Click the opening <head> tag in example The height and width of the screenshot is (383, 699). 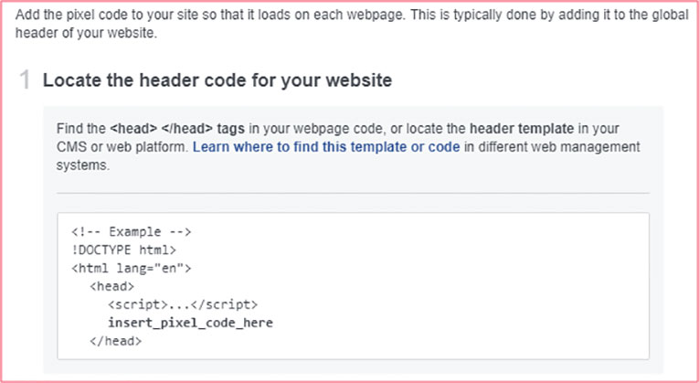coord(111,286)
